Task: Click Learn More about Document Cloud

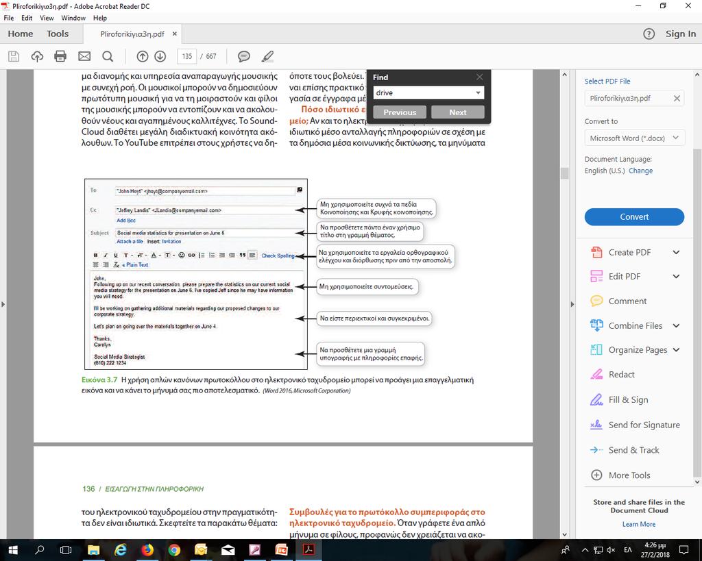Action: (x=638, y=524)
